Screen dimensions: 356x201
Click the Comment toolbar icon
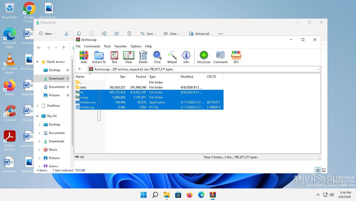(x=220, y=57)
